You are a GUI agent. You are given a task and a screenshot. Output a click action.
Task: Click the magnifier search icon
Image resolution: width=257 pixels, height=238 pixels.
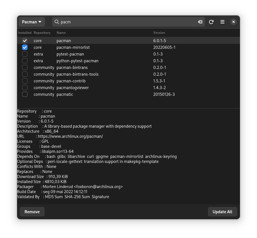(x=57, y=22)
